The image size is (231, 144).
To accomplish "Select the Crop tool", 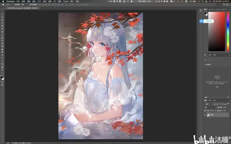I will pos(2,23).
